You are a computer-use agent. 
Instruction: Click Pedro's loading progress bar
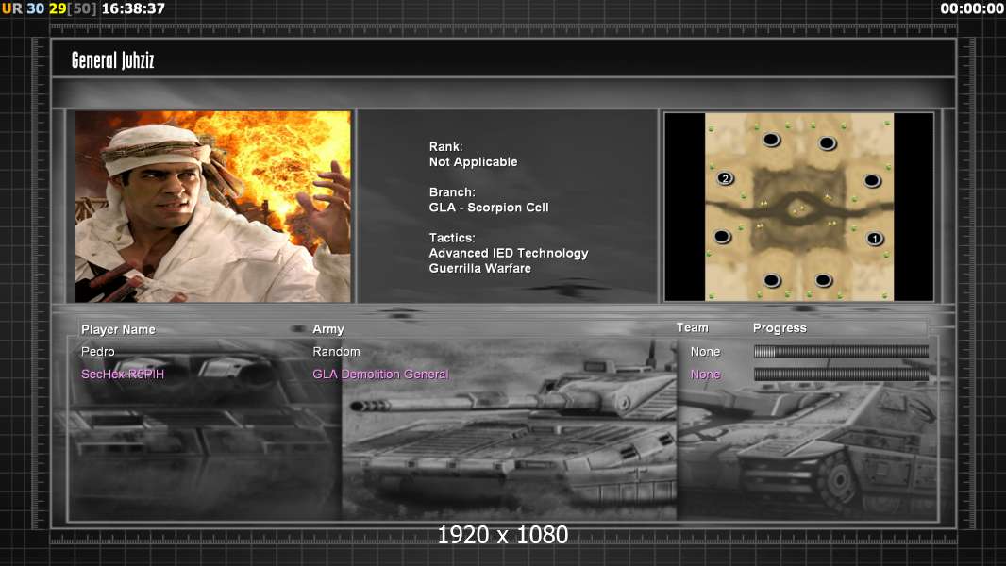click(841, 351)
